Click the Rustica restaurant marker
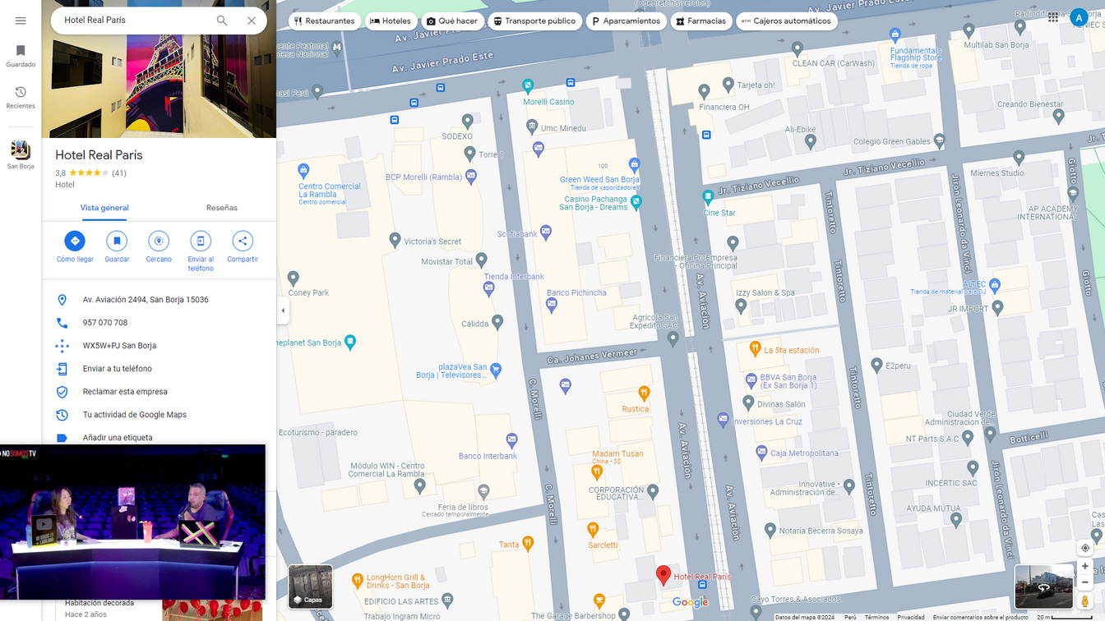 tap(644, 393)
